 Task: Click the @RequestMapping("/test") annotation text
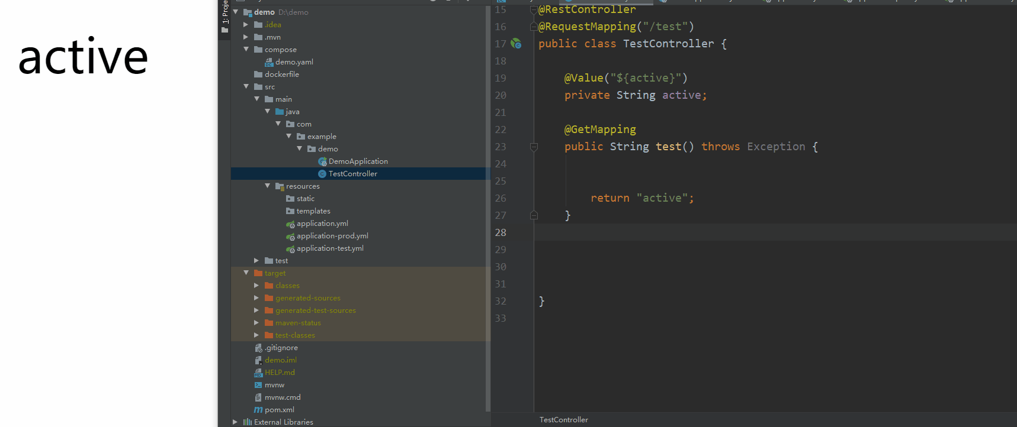[616, 27]
